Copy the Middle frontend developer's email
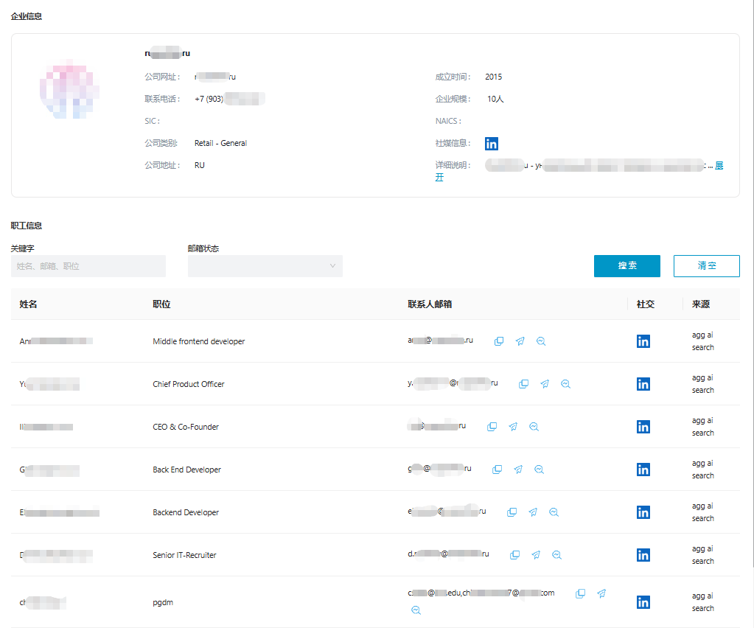The image size is (754, 628). [x=499, y=341]
